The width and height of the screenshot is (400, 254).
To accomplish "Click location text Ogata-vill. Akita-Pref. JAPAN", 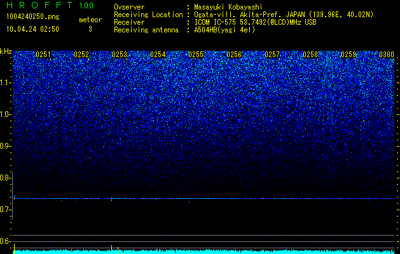I will (249, 15).
